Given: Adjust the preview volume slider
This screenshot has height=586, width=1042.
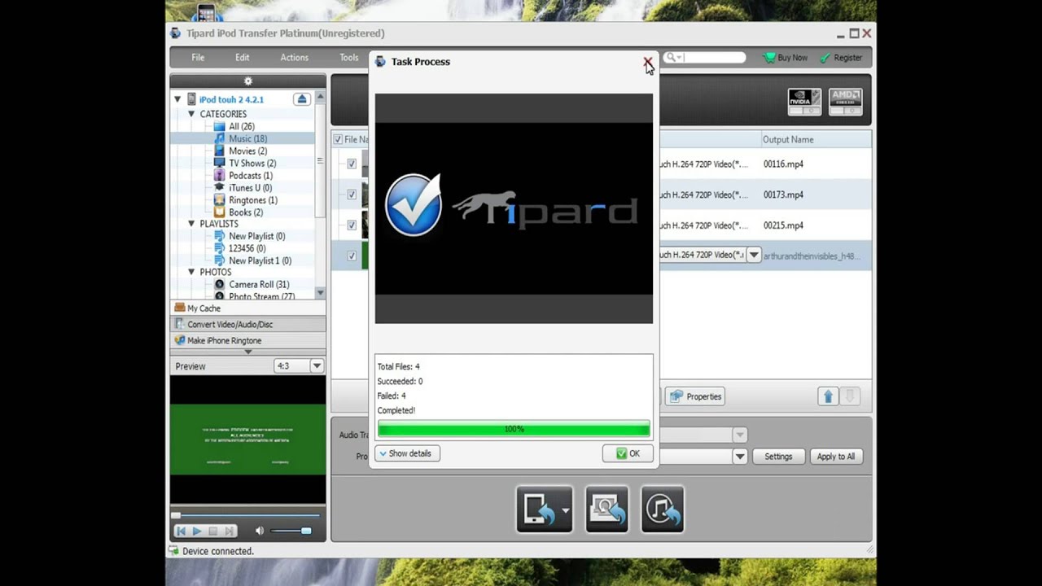Looking at the screenshot, I should tap(291, 531).
